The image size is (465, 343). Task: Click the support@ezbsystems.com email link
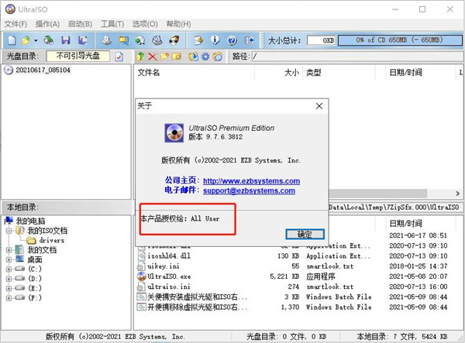tap(249, 190)
